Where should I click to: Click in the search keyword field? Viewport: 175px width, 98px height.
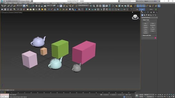coord(128,1)
